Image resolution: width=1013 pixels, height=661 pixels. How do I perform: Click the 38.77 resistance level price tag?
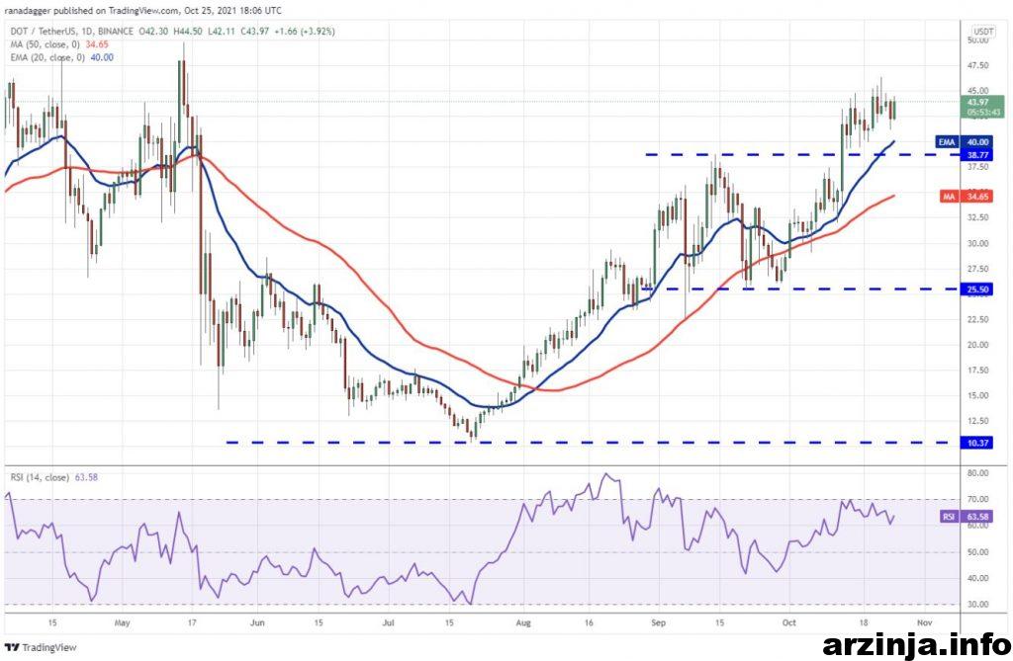[x=977, y=155]
